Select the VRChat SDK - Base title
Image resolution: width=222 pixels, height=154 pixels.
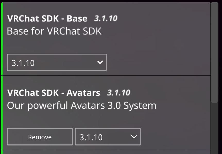point(47,19)
